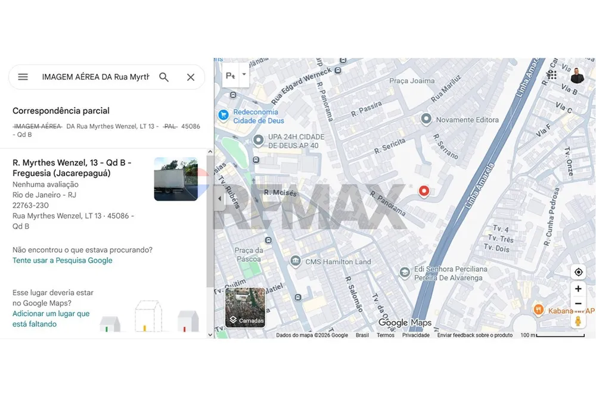Click the Nenhuma avaliação text
This screenshot has height=397, width=596.
[45, 185]
